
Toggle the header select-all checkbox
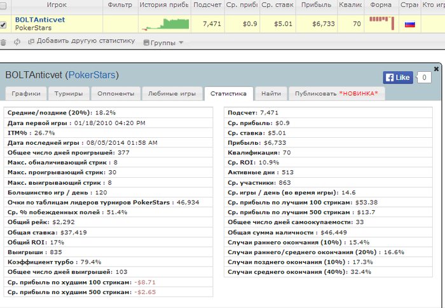point(3,6)
